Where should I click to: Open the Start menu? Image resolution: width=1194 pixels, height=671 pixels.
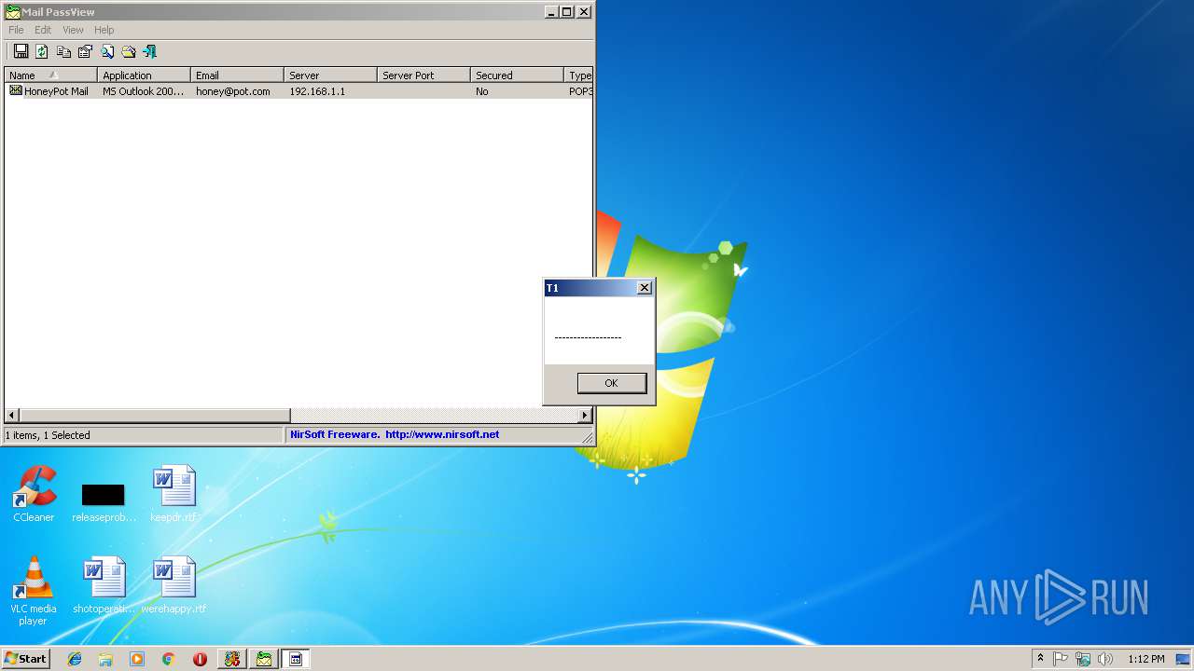point(25,658)
